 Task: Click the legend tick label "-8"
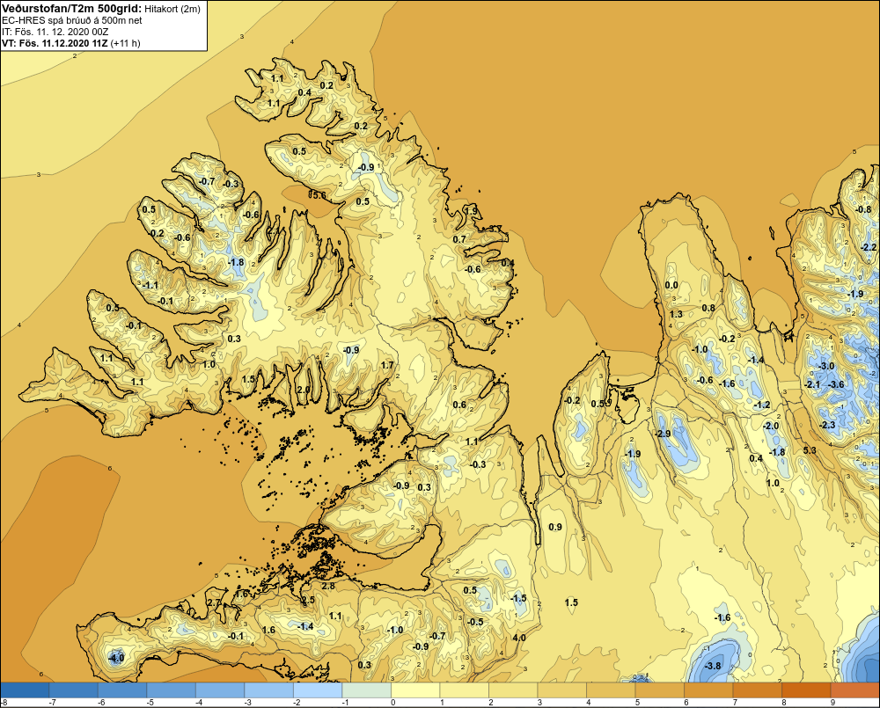[4, 703]
